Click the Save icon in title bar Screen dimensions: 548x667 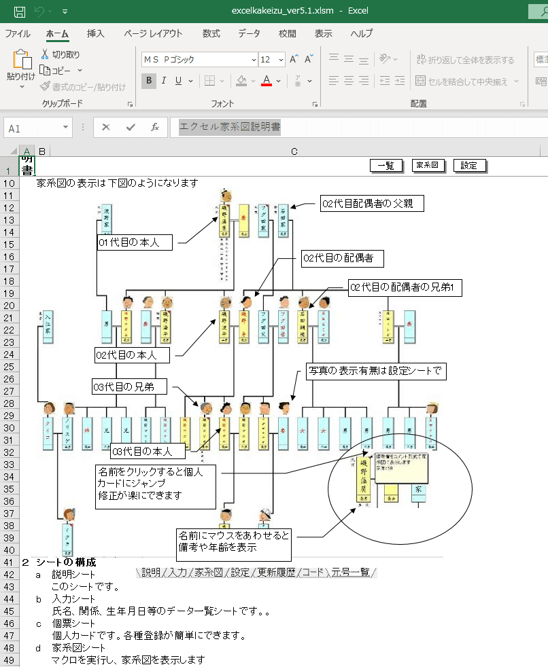[20, 11]
